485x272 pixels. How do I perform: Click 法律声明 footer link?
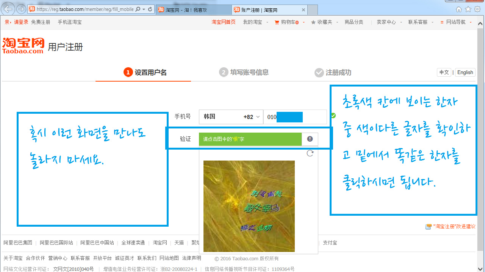192,258
